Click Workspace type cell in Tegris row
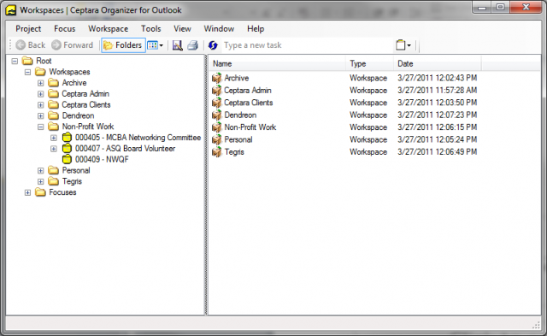Viewport: 547px width, 336px height. [x=368, y=152]
